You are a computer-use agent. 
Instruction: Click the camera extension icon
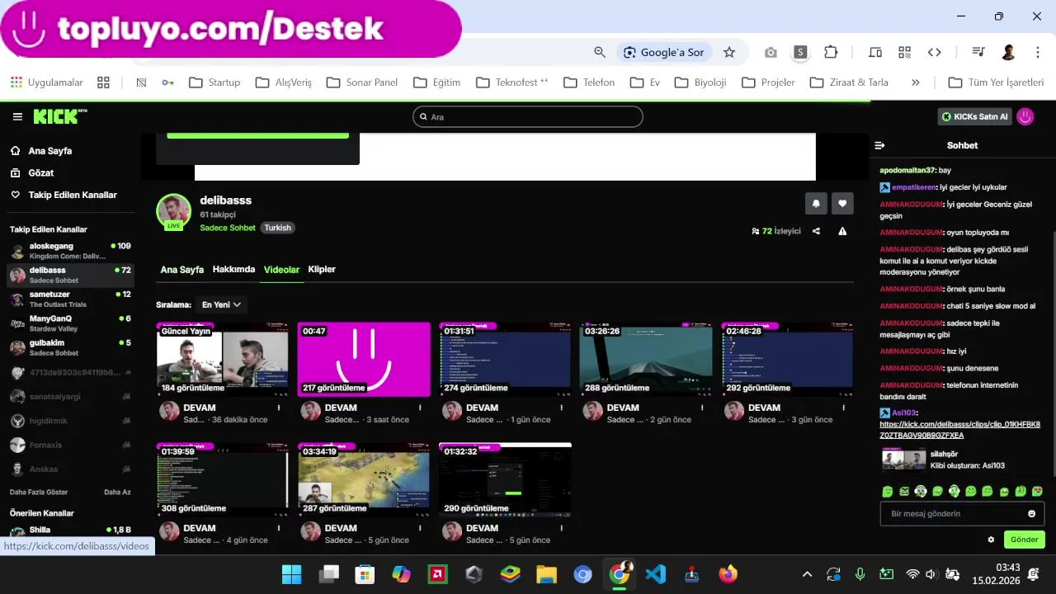[x=771, y=52]
